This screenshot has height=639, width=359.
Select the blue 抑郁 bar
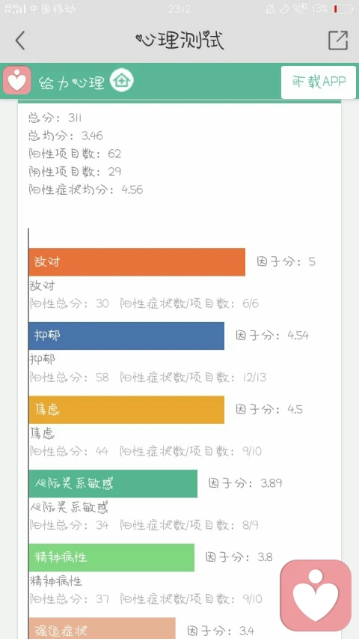click(126, 336)
